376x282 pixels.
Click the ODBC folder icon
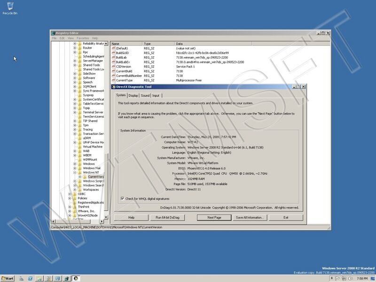coord(75,194)
